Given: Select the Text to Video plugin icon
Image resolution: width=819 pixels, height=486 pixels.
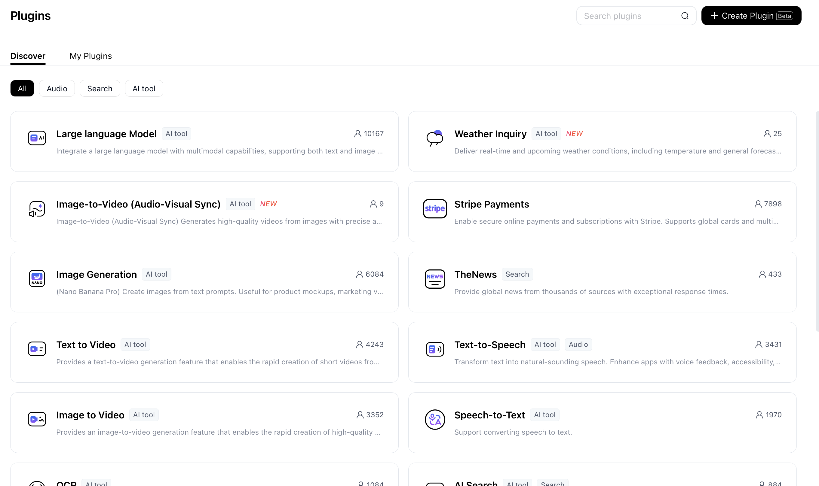Looking at the screenshot, I should [x=37, y=348].
